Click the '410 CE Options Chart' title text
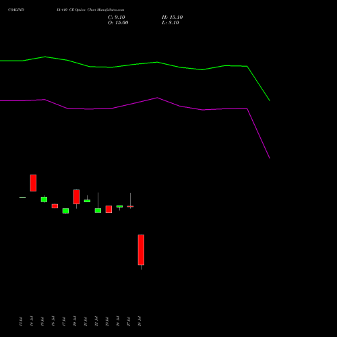 pos(79,9)
